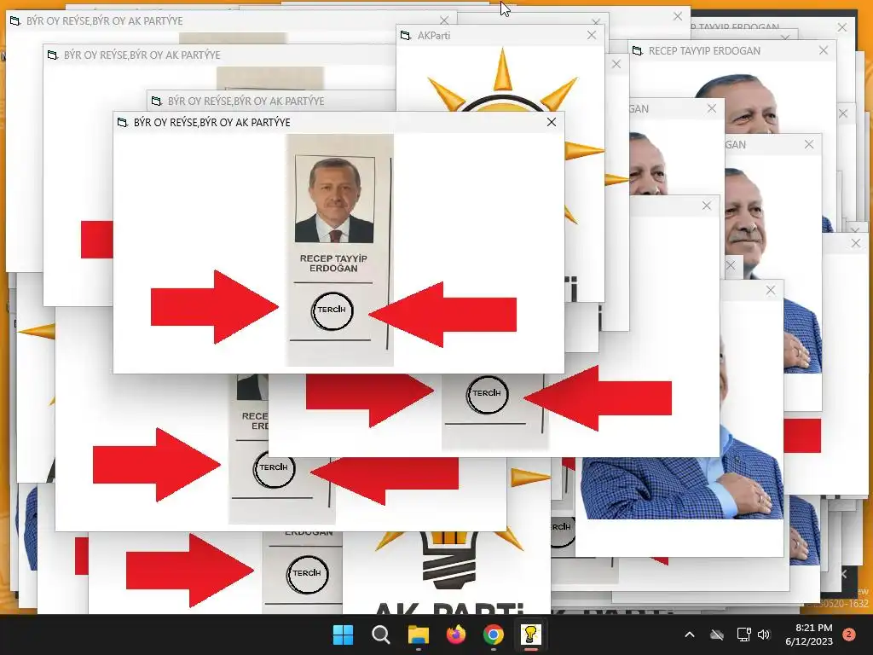Select the lightbulb app icon in the taskbar
This screenshot has width=873, height=655.
click(x=530, y=635)
